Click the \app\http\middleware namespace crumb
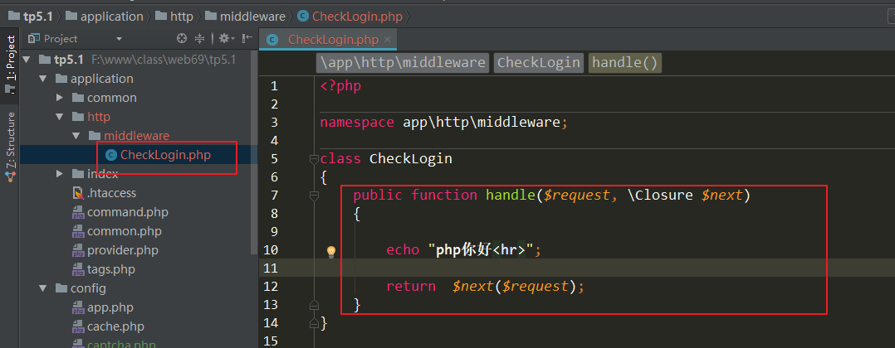The height and width of the screenshot is (348, 895). pyautogui.click(x=403, y=63)
